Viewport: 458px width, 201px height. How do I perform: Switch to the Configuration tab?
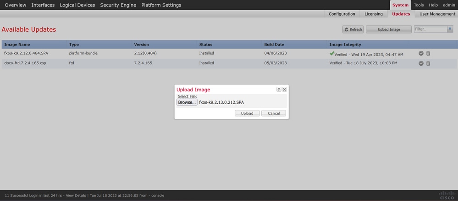pyautogui.click(x=342, y=14)
